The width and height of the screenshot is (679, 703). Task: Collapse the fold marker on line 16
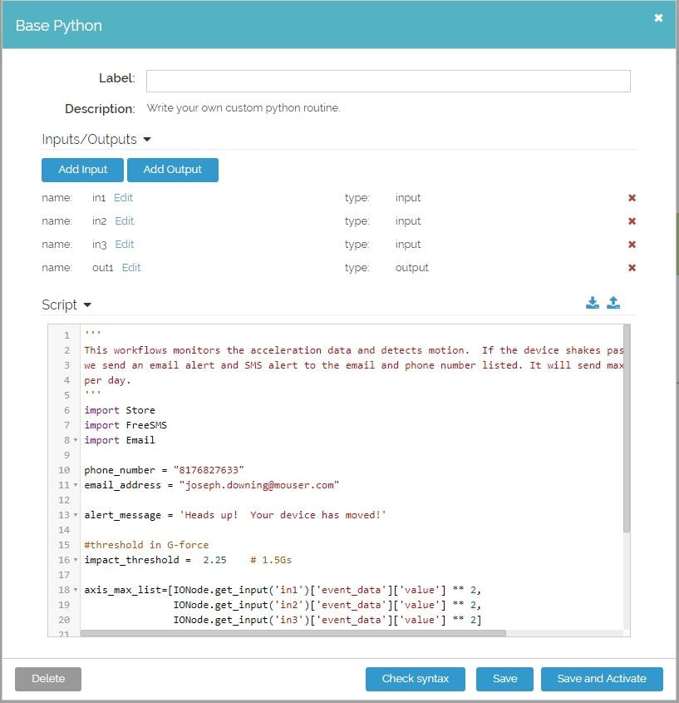click(75, 560)
